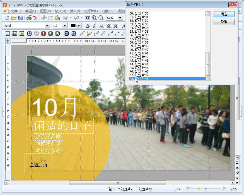The image size is (244, 195).
Task: Expand the redo history dropdown arrow
Action: (82, 18)
